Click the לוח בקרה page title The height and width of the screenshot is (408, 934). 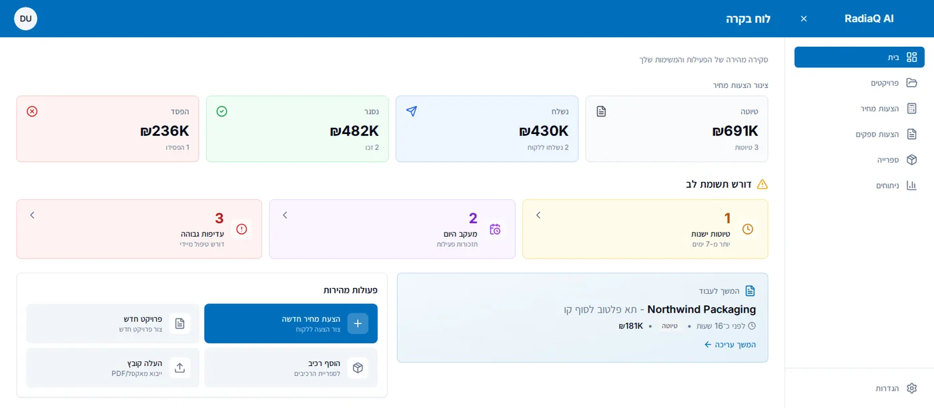[749, 19]
